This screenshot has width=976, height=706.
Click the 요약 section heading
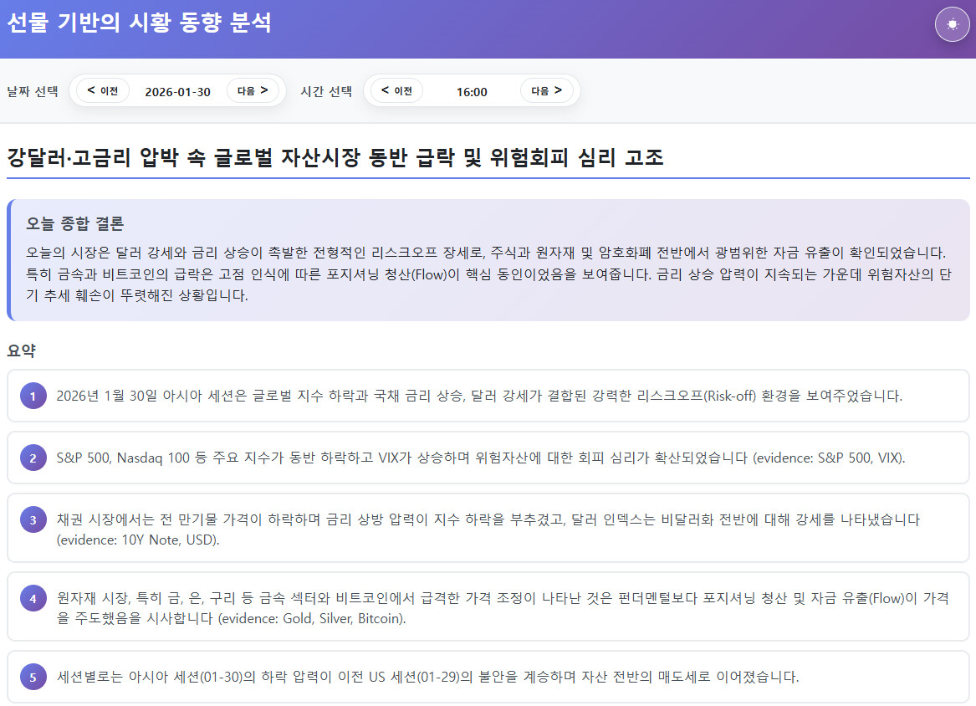21,350
